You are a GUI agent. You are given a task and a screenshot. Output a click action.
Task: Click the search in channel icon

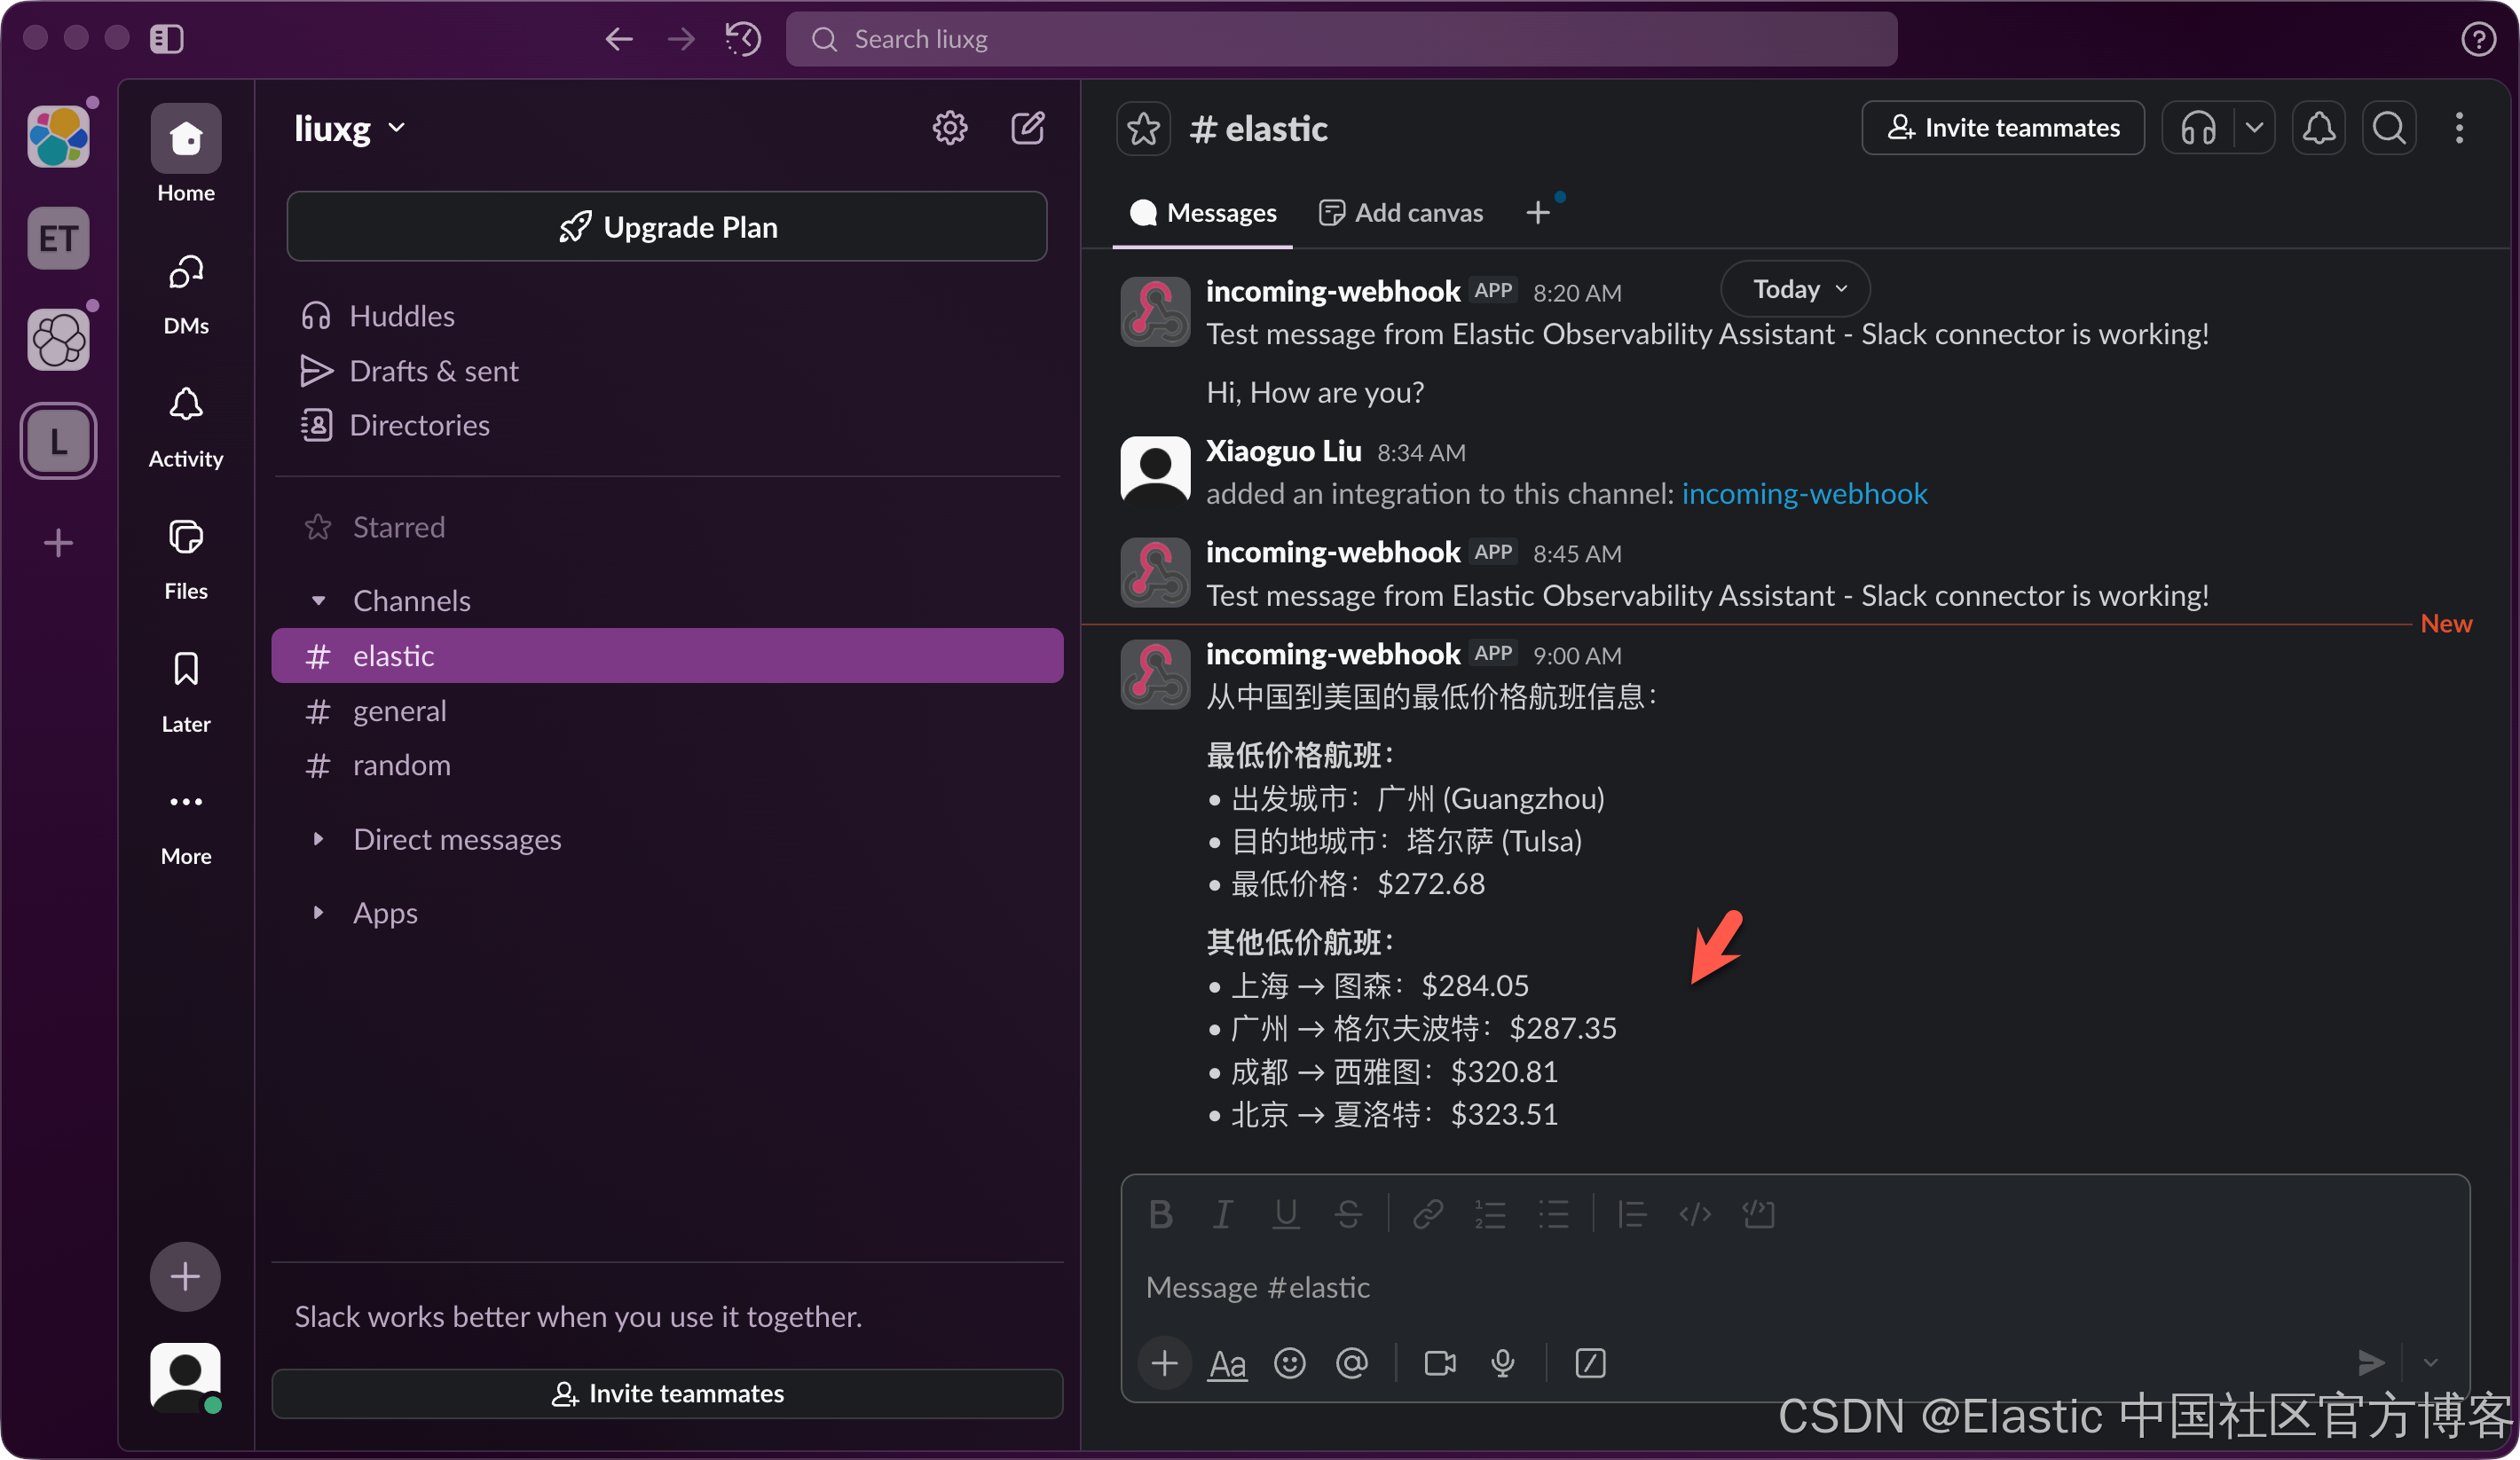[x=2389, y=128]
